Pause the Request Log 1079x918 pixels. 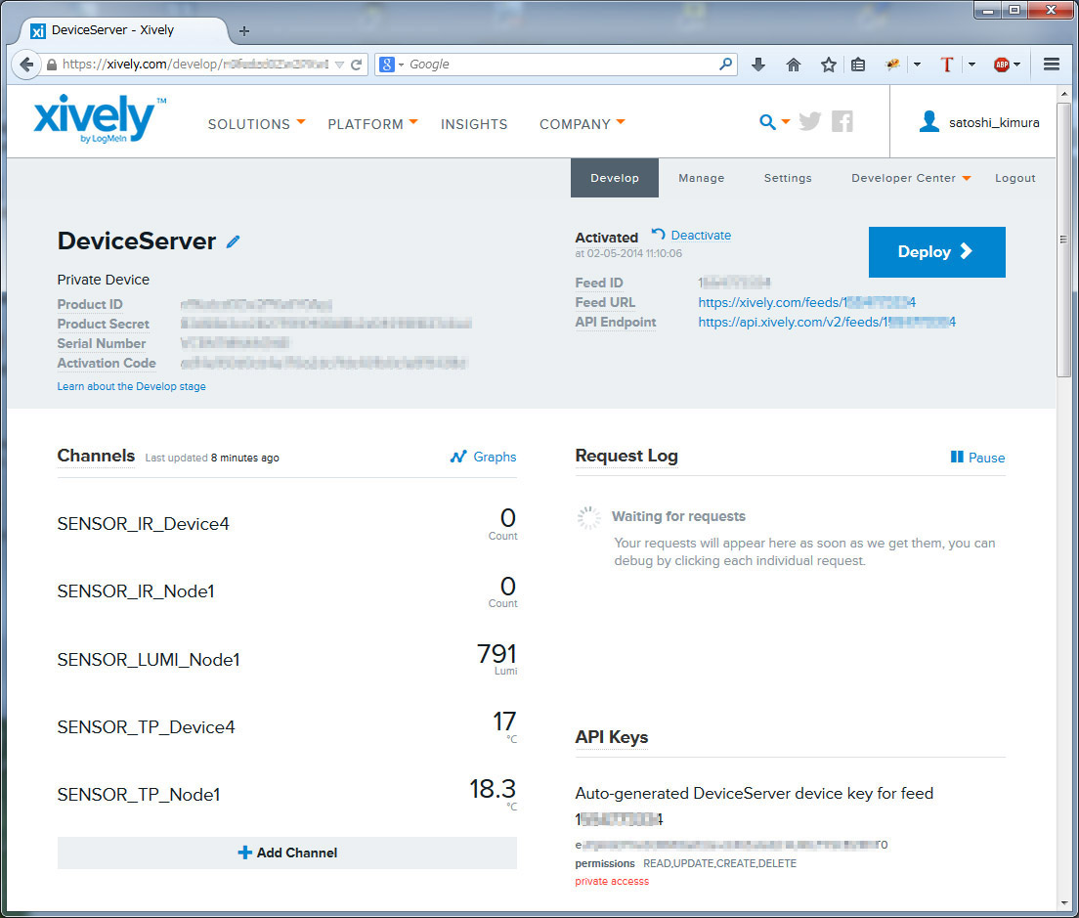(x=977, y=458)
